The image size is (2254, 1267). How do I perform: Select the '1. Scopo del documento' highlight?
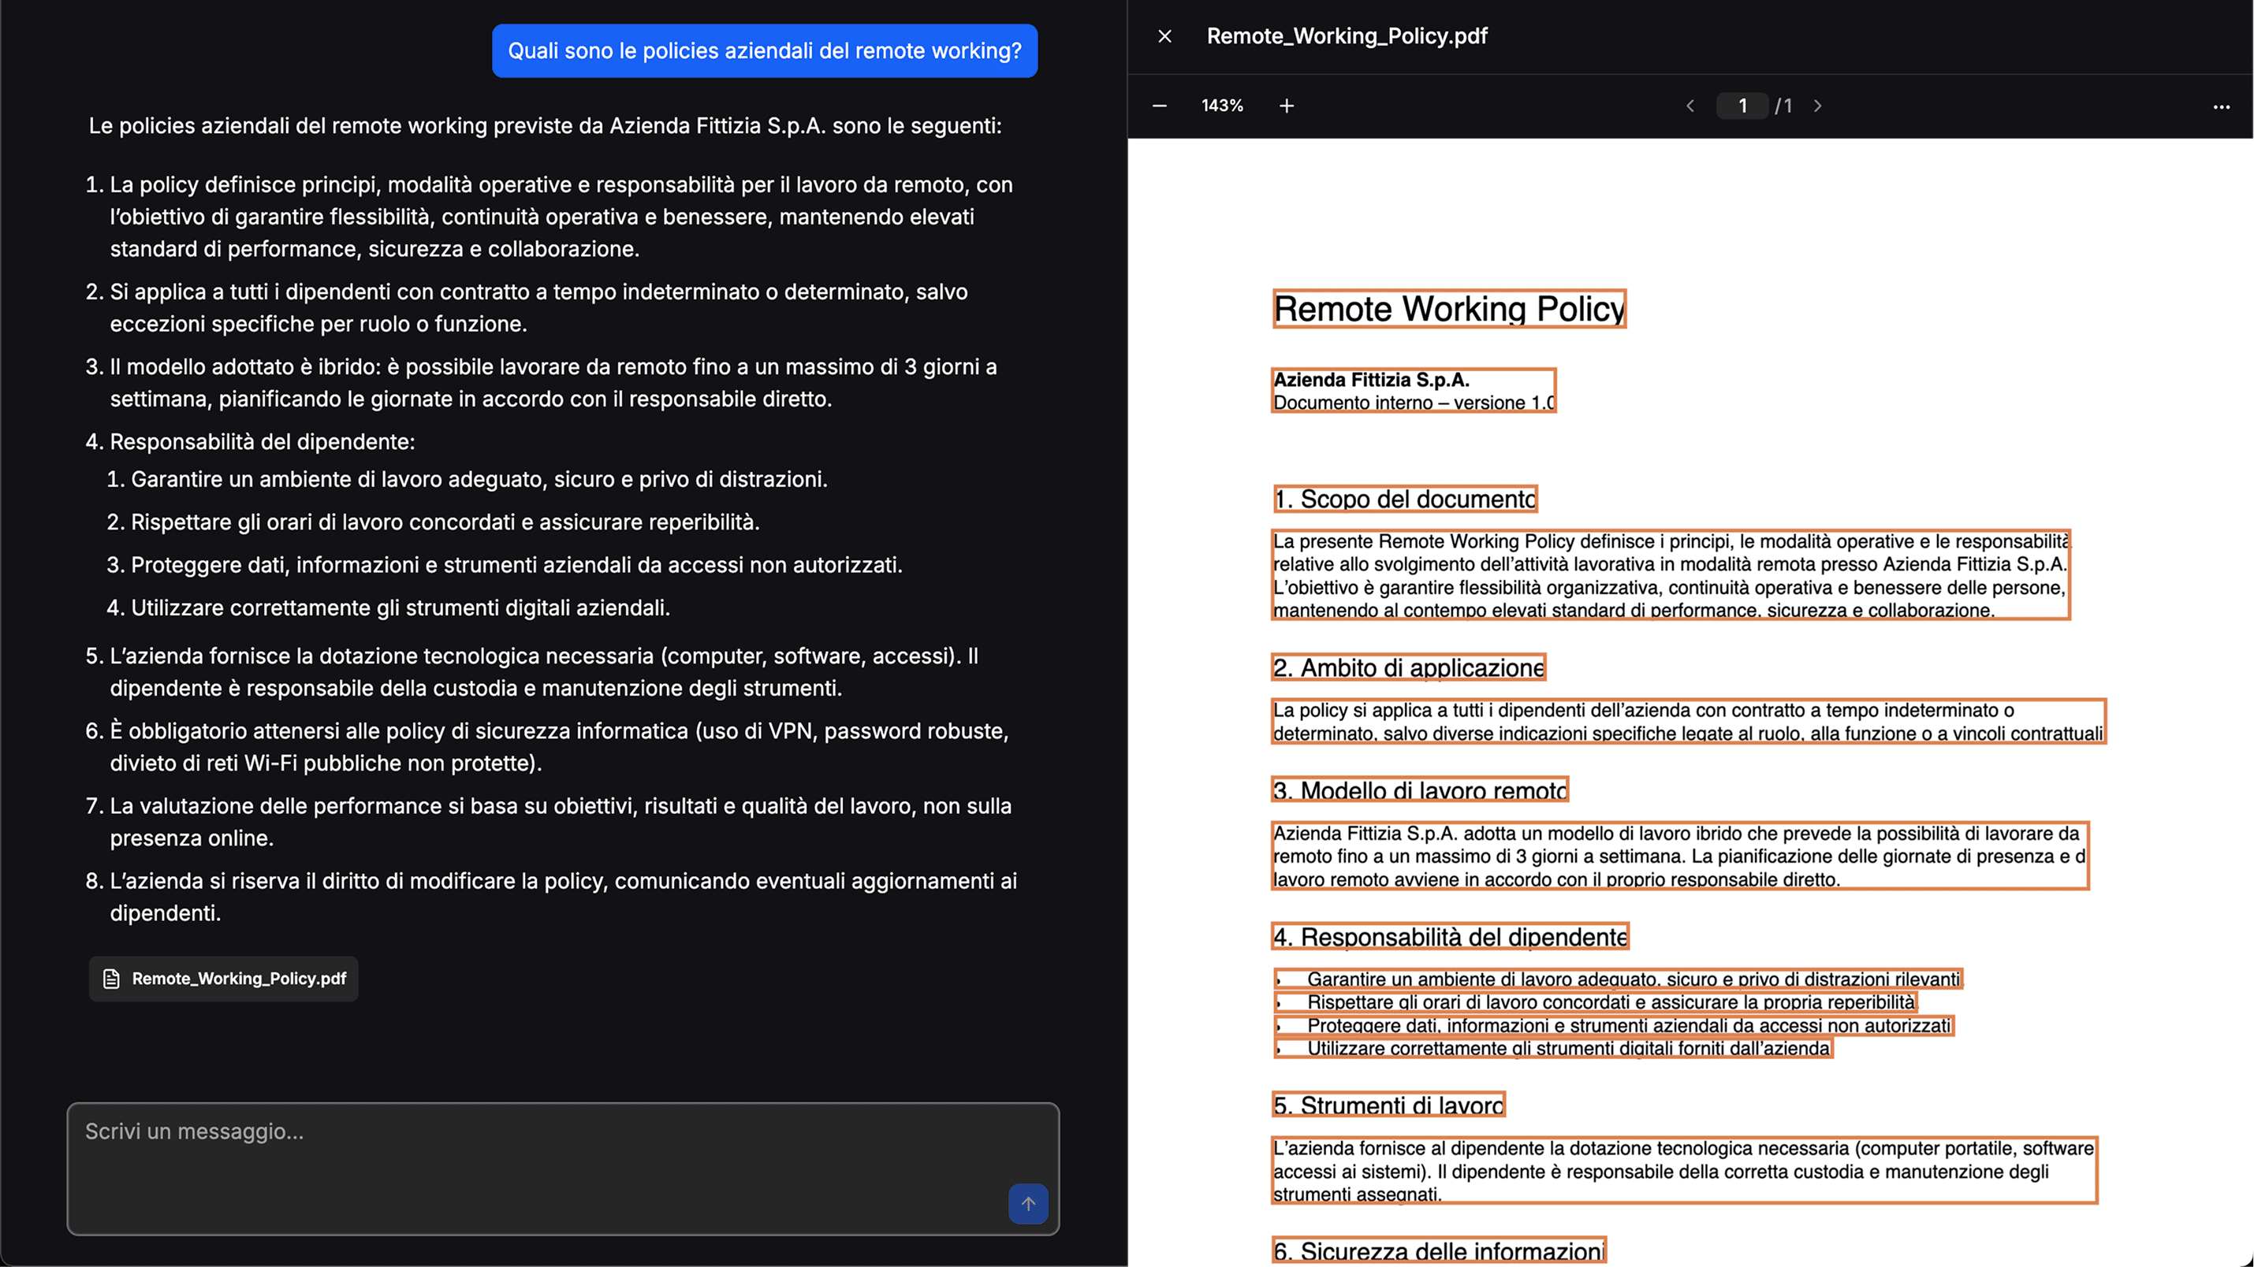pos(1403,499)
